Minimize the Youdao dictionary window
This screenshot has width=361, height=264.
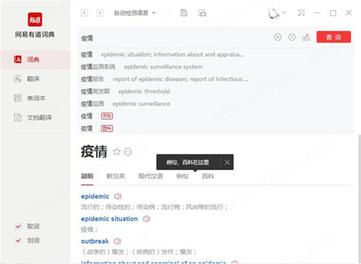318,13
